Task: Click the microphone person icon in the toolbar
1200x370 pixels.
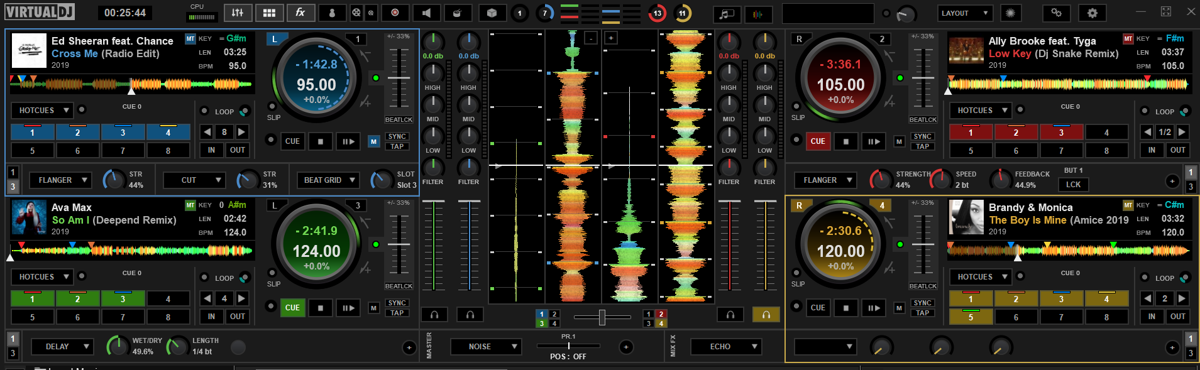Action: click(332, 13)
